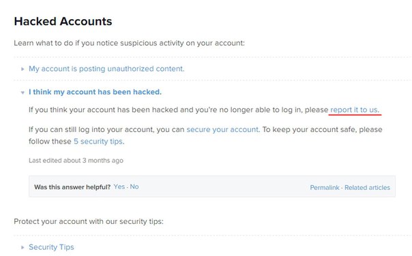The width and height of the screenshot is (412, 256).
Task: View Related articles
Action: point(368,187)
